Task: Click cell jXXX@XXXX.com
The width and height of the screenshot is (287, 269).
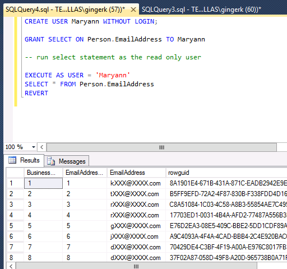Action: pyautogui.click(x=136, y=236)
